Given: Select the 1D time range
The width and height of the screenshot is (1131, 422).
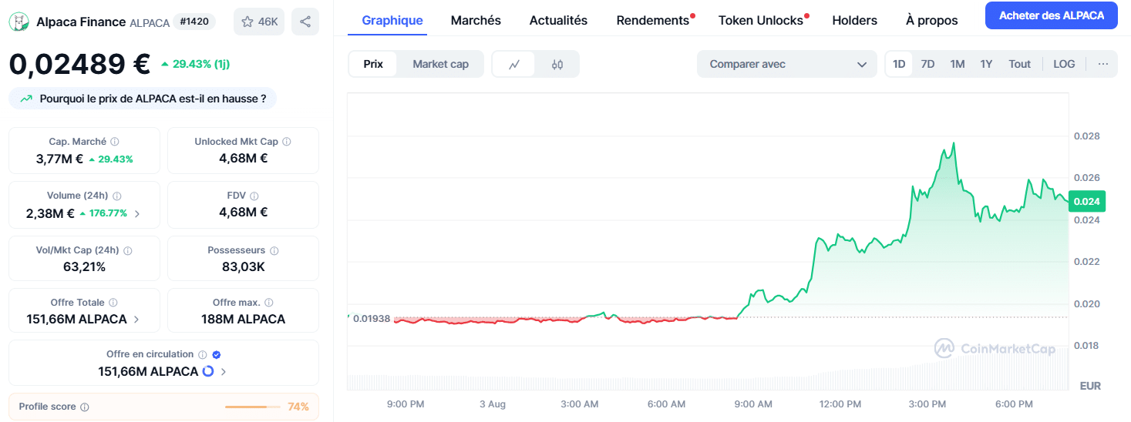Looking at the screenshot, I should [899, 64].
